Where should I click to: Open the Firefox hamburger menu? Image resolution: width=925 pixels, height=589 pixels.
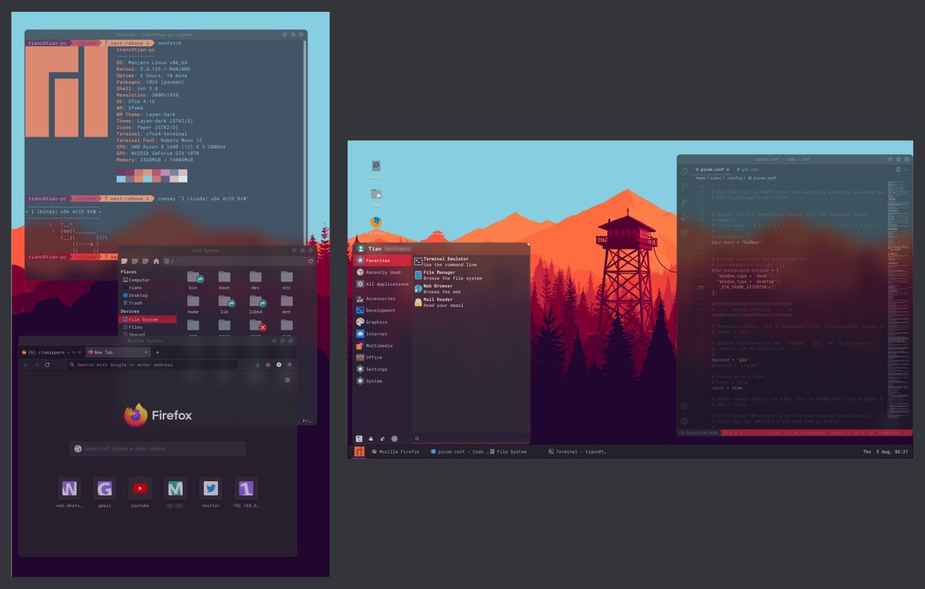pos(289,364)
